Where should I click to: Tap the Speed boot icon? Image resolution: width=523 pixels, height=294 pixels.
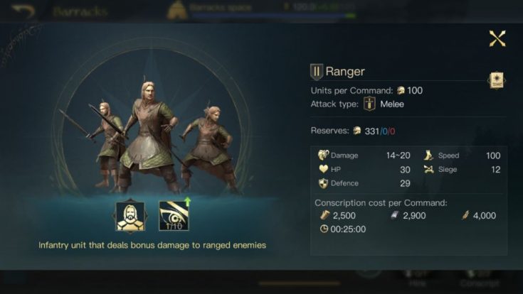click(x=428, y=155)
